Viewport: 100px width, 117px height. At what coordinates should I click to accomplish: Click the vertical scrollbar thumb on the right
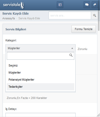pos(99,16)
